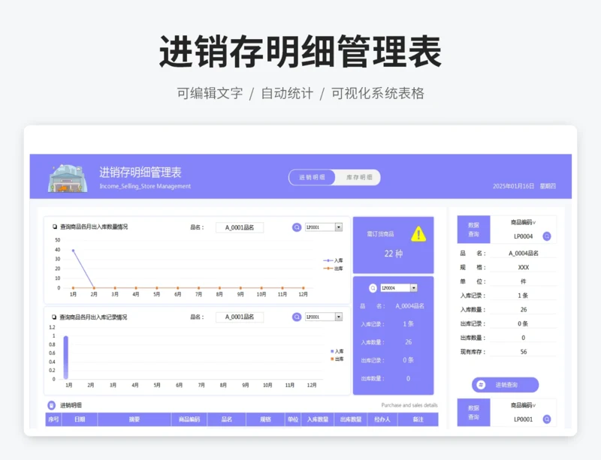Open the LP0001 dropdown on the top chart
This screenshot has height=460, width=601.
[x=338, y=227]
